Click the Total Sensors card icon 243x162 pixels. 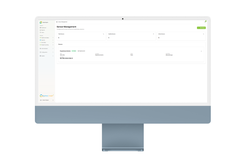pyautogui.click(x=104, y=34)
